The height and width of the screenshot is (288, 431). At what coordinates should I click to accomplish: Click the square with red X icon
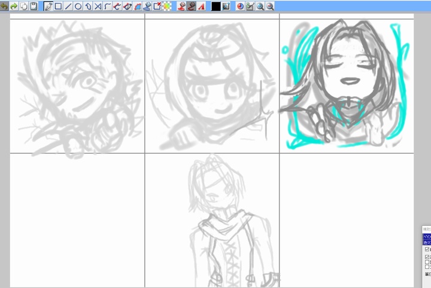coord(157,6)
